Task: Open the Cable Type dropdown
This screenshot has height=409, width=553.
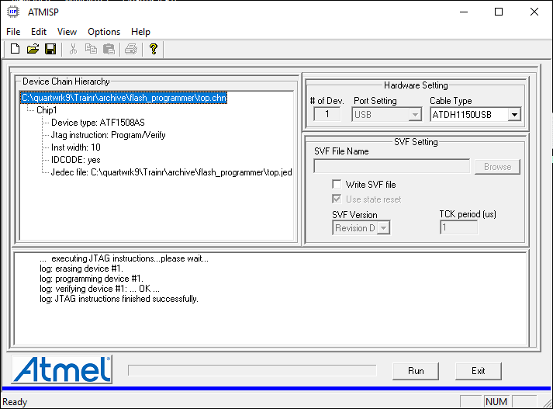Action: click(513, 115)
